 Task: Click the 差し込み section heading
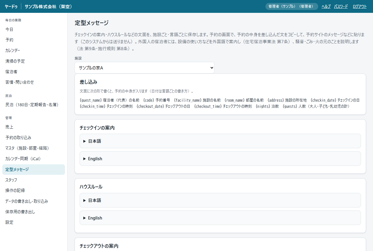coord(88,82)
